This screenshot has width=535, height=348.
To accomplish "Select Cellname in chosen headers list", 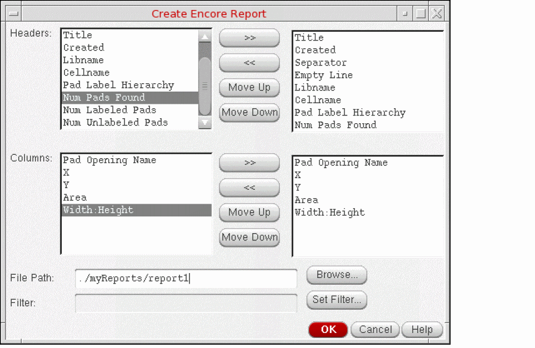I will tap(368, 100).
